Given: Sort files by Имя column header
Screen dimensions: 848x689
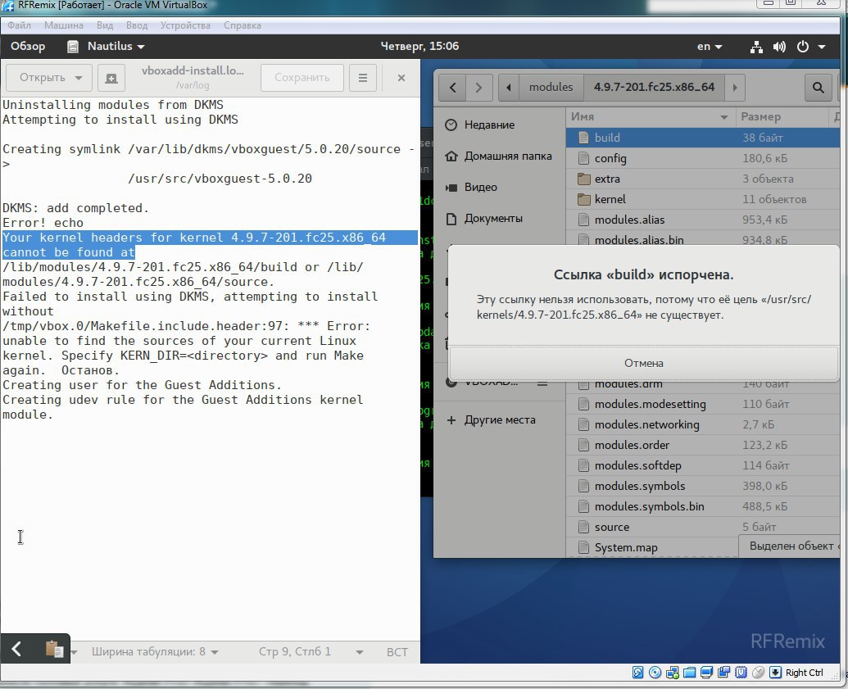Looking at the screenshot, I should (x=650, y=117).
